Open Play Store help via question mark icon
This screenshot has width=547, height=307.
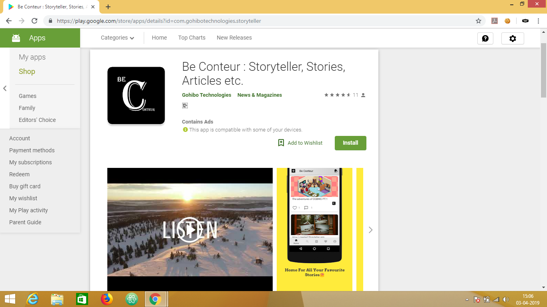coord(485,38)
